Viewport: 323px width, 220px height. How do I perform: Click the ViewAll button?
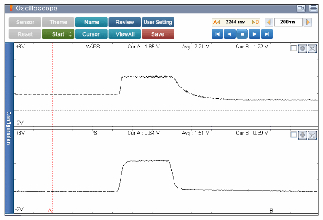coord(125,34)
